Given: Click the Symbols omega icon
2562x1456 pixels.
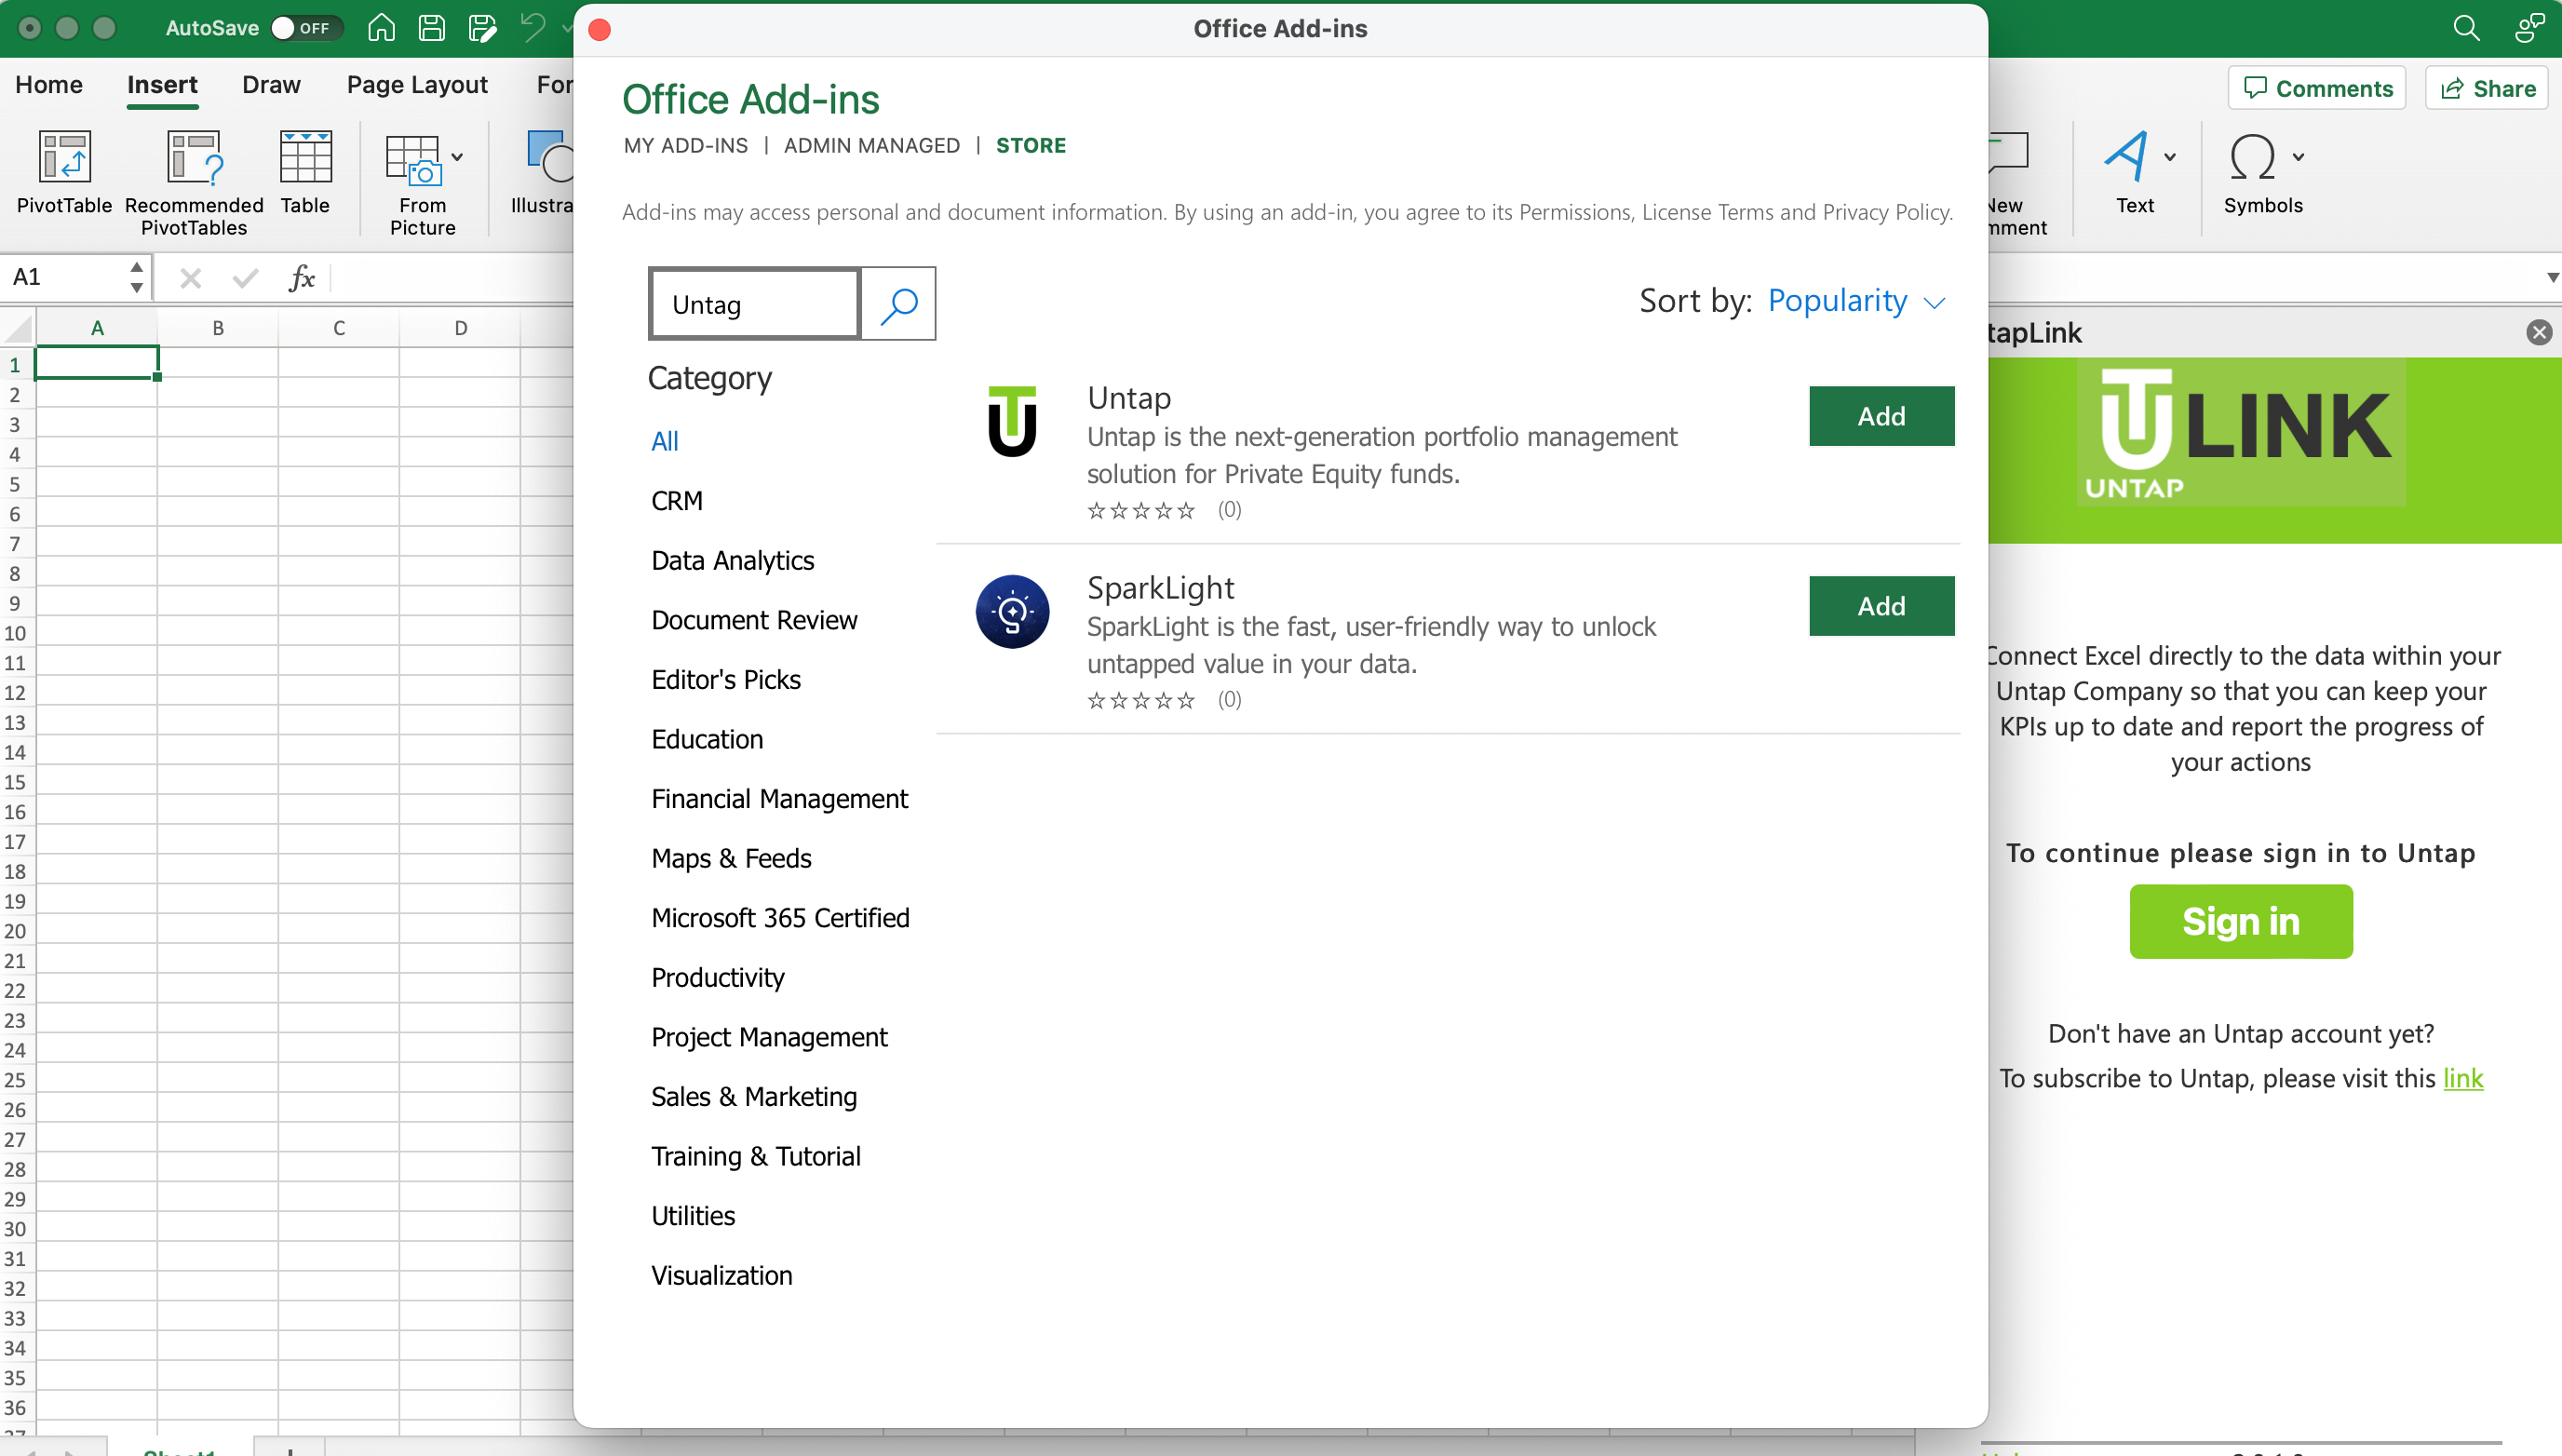Looking at the screenshot, I should click(2252, 157).
